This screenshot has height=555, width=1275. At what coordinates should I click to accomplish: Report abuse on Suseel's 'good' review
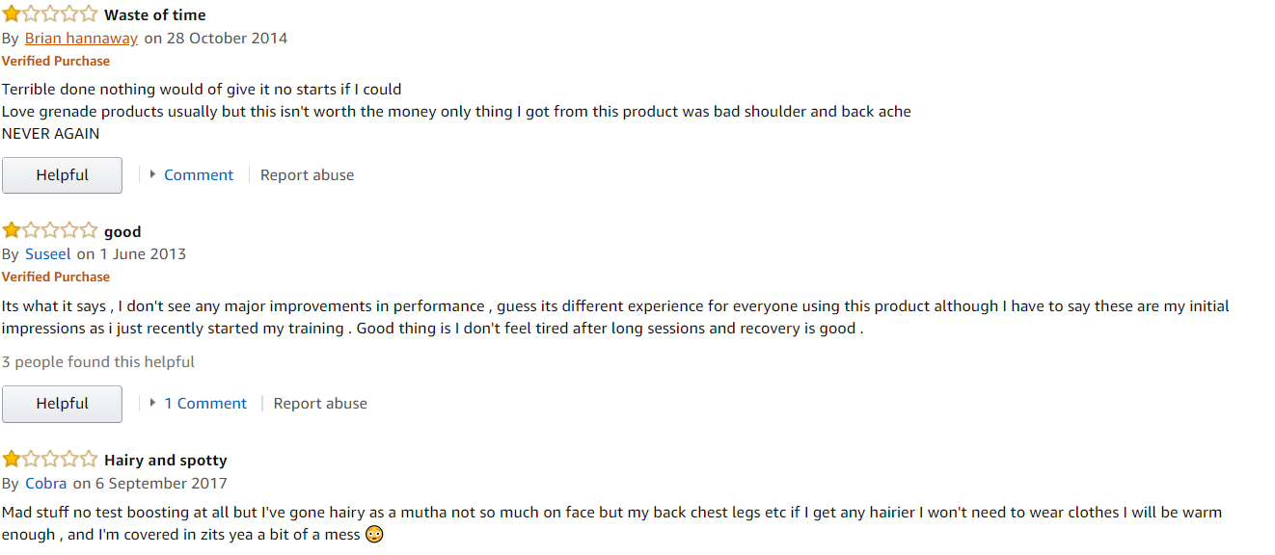point(320,404)
